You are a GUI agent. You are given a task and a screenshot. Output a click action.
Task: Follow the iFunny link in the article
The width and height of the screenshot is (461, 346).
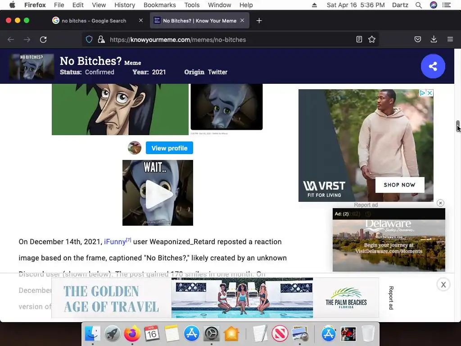[115, 242]
